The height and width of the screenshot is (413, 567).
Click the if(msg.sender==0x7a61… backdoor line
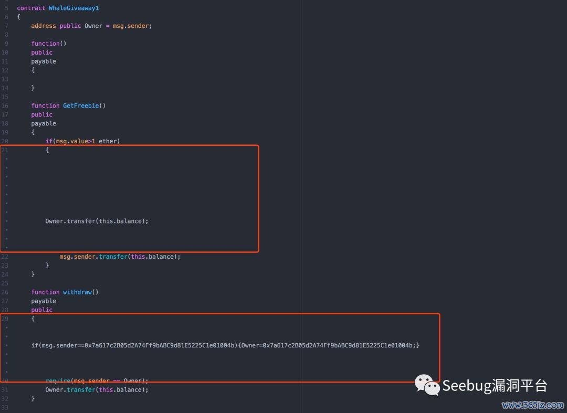point(225,345)
